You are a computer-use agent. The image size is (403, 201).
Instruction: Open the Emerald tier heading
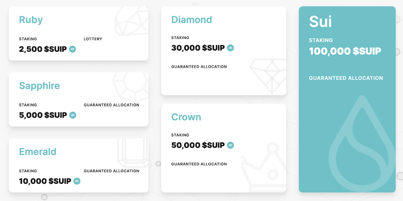tap(37, 152)
